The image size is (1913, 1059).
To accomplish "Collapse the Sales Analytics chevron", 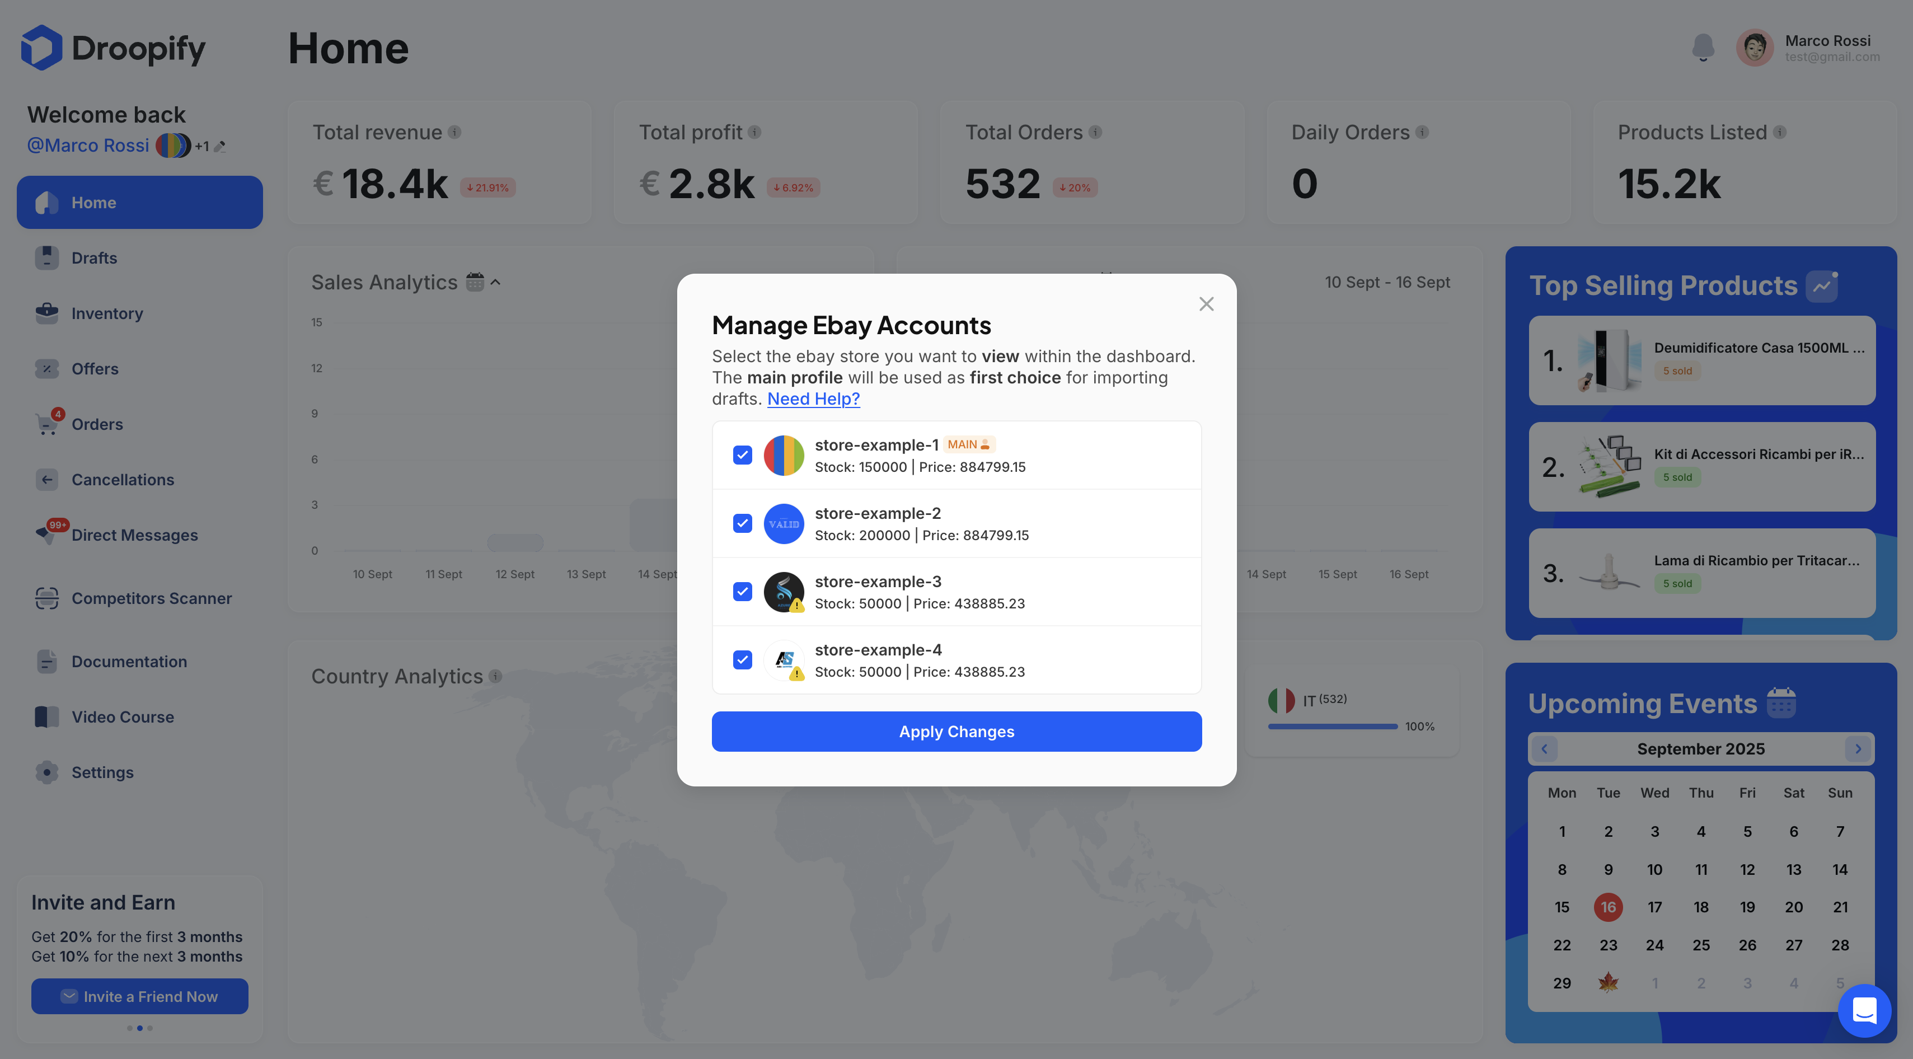I will click(496, 282).
